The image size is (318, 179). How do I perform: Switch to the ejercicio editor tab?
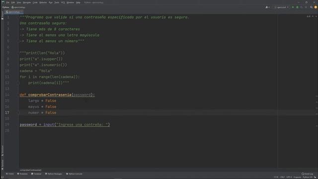click(14, 12)
